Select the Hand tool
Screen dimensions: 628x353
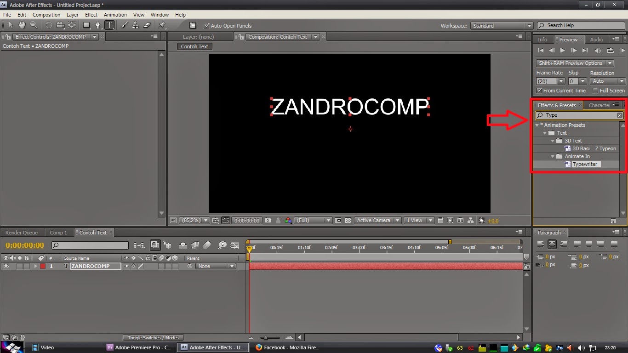pos(22,25)
